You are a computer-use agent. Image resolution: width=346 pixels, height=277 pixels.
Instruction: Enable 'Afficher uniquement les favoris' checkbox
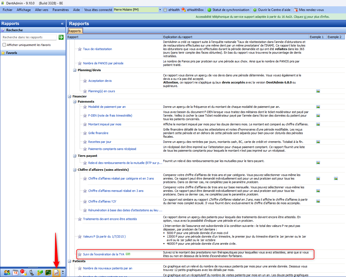4,45
